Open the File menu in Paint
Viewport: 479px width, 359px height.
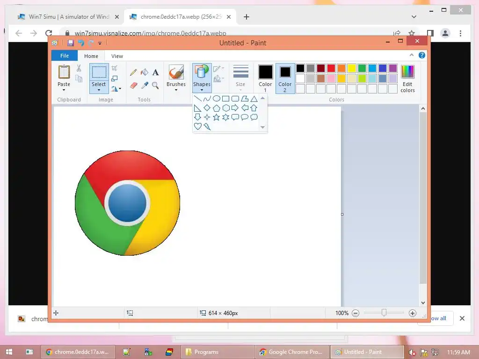click(x=65, y=56)
